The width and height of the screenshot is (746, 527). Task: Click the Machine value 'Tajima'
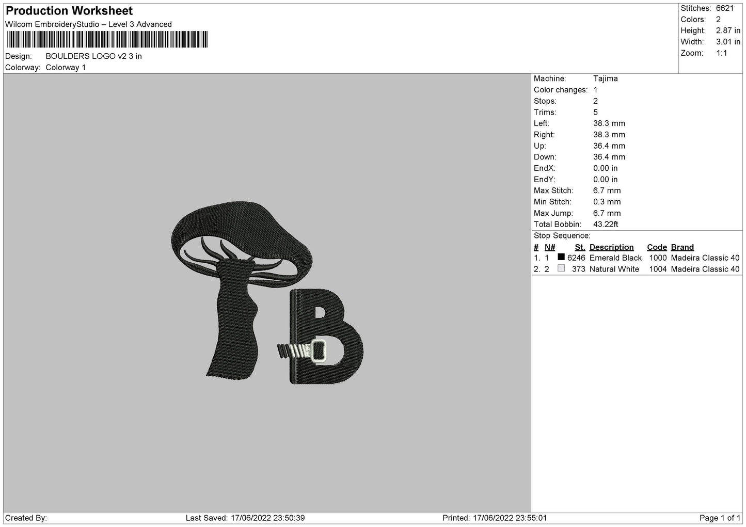point(606,79)
